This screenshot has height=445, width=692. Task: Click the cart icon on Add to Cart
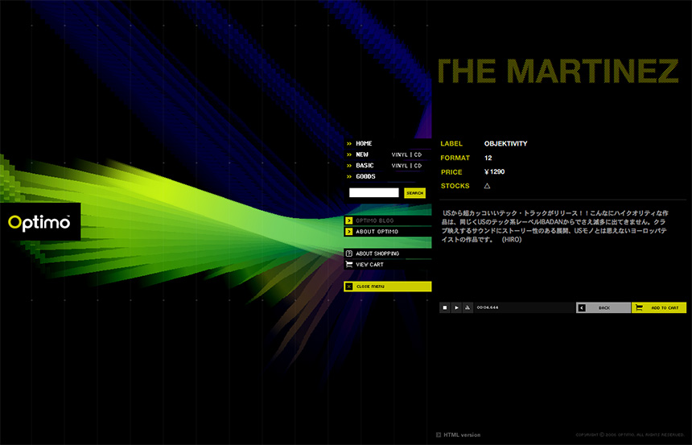click(x=638, y=307)
